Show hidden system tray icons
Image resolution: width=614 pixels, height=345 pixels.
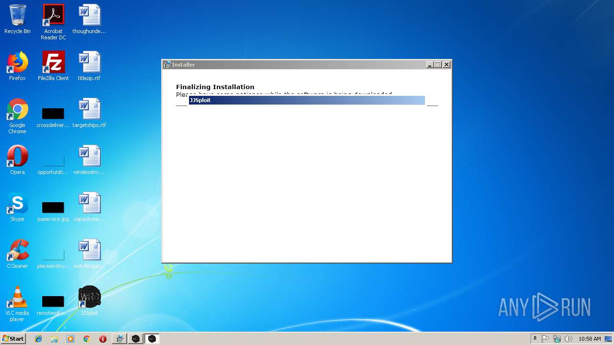(535, 339)
